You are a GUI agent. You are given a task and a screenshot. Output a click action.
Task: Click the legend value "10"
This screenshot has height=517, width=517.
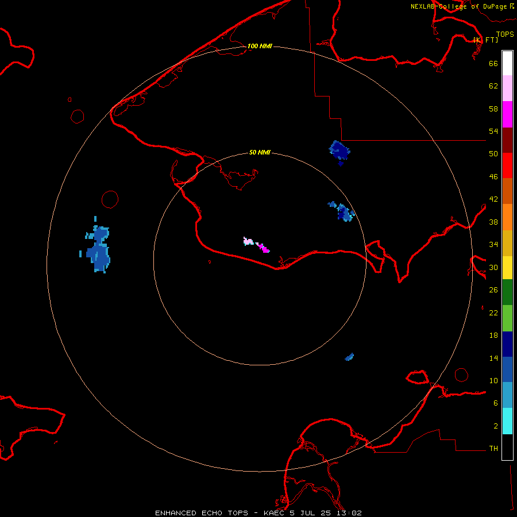pos(493,380)
